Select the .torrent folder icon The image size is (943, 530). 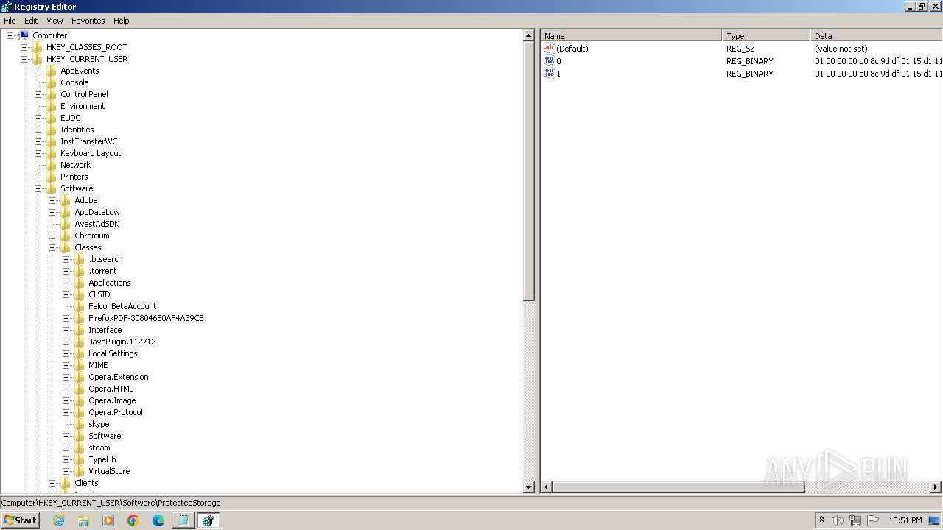pos(80,271)
